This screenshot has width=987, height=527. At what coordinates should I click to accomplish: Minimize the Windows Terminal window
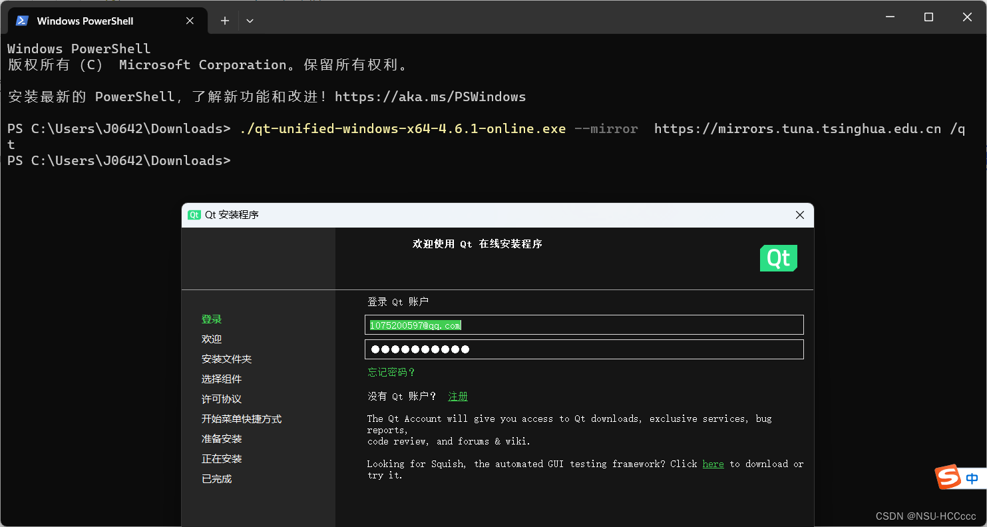point(890,17)
